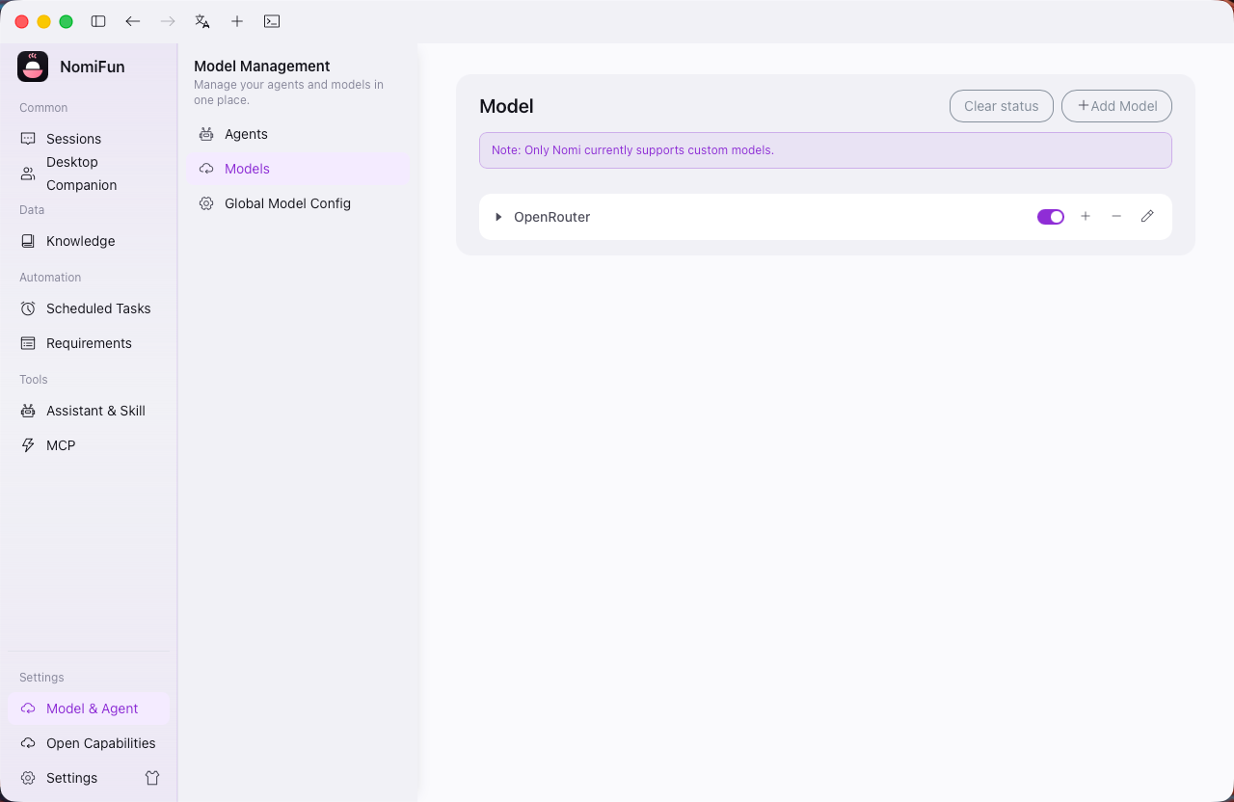This screenshot has height=802, width=1234.
Task: Click the Common section label
Action: coord(43,108)
